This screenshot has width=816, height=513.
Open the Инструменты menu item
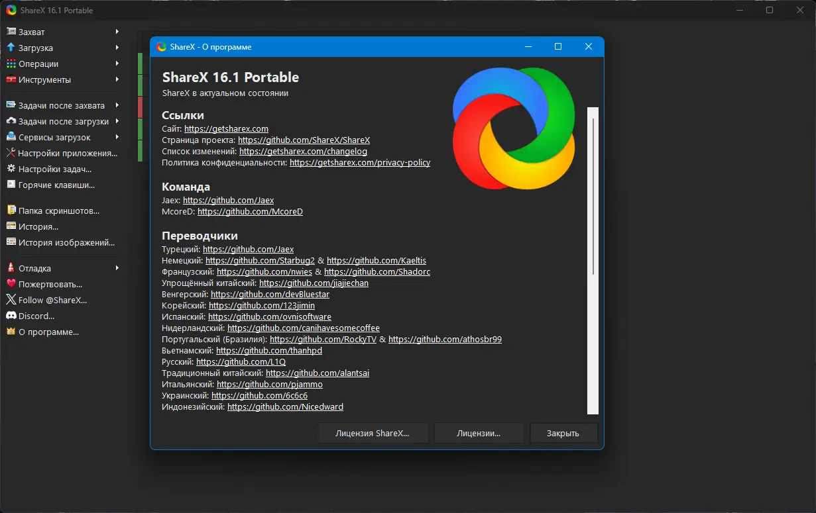[63, 79]
